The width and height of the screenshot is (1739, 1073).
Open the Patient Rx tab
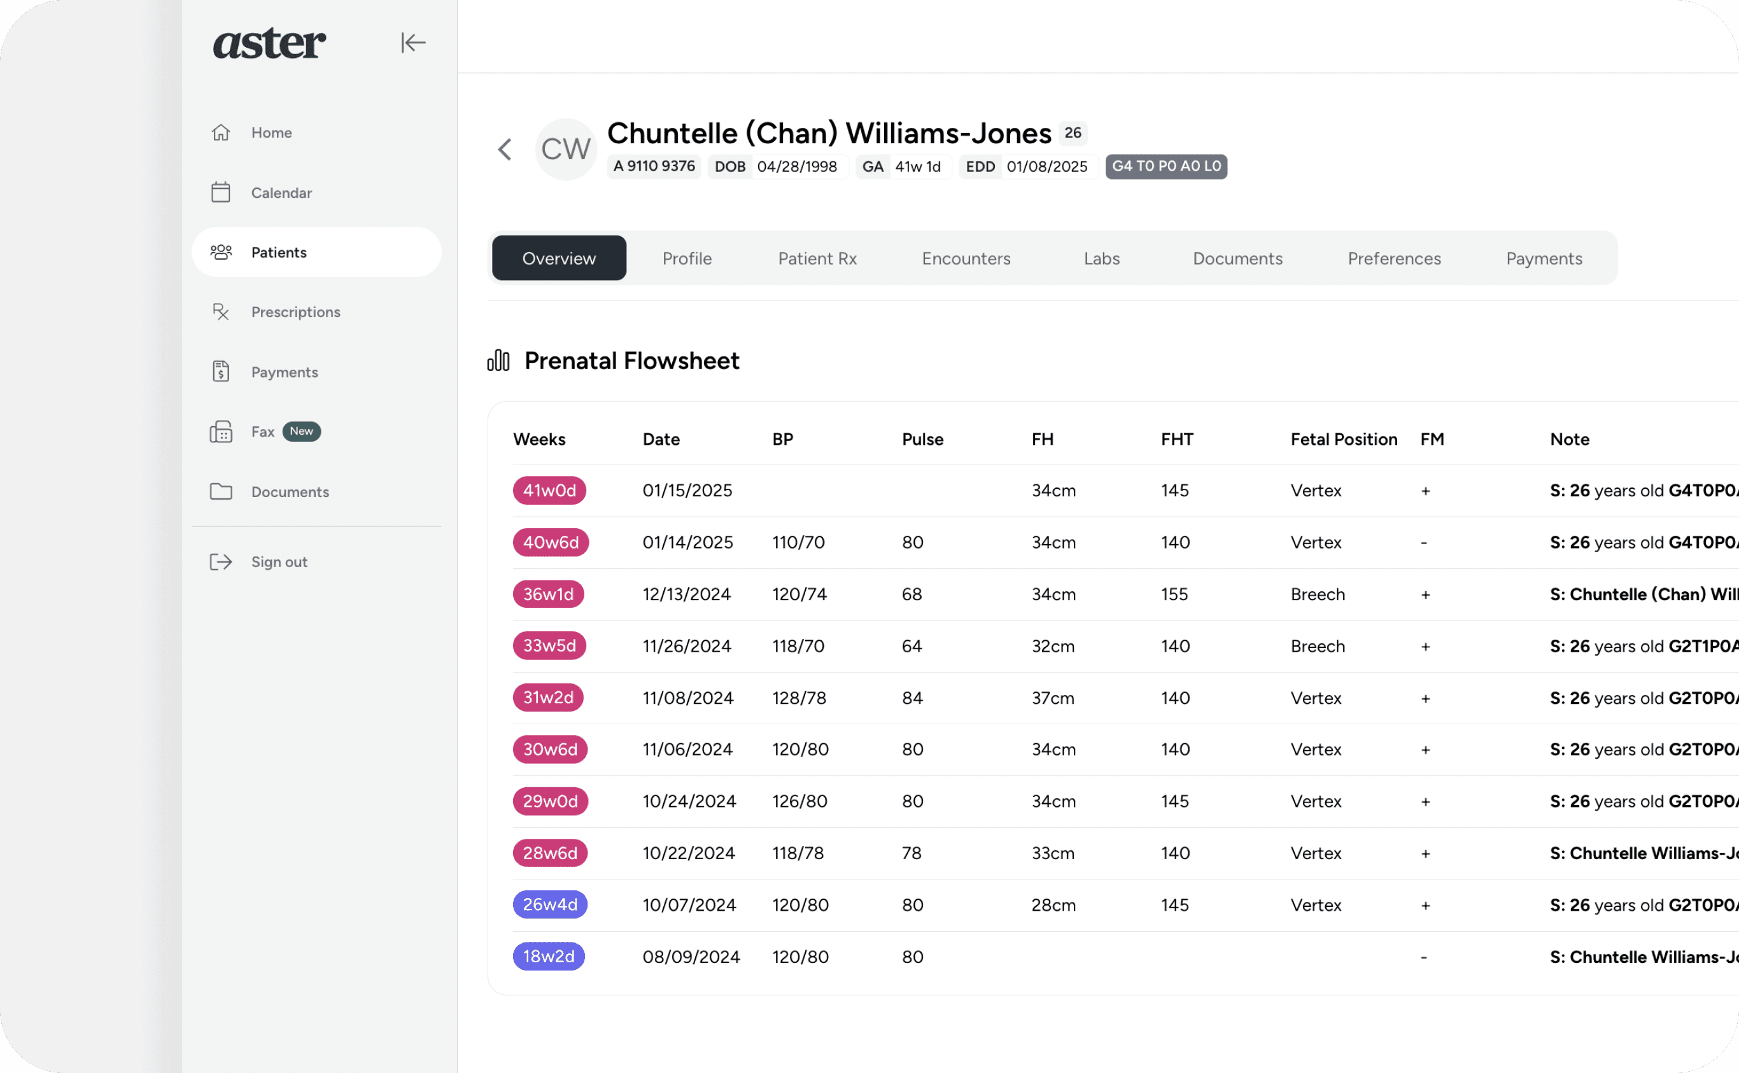[817, 258]
